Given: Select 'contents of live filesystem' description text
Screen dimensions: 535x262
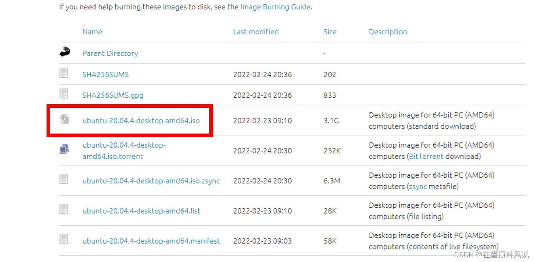Looking at the screenshot, I should [x=452, y=247].
